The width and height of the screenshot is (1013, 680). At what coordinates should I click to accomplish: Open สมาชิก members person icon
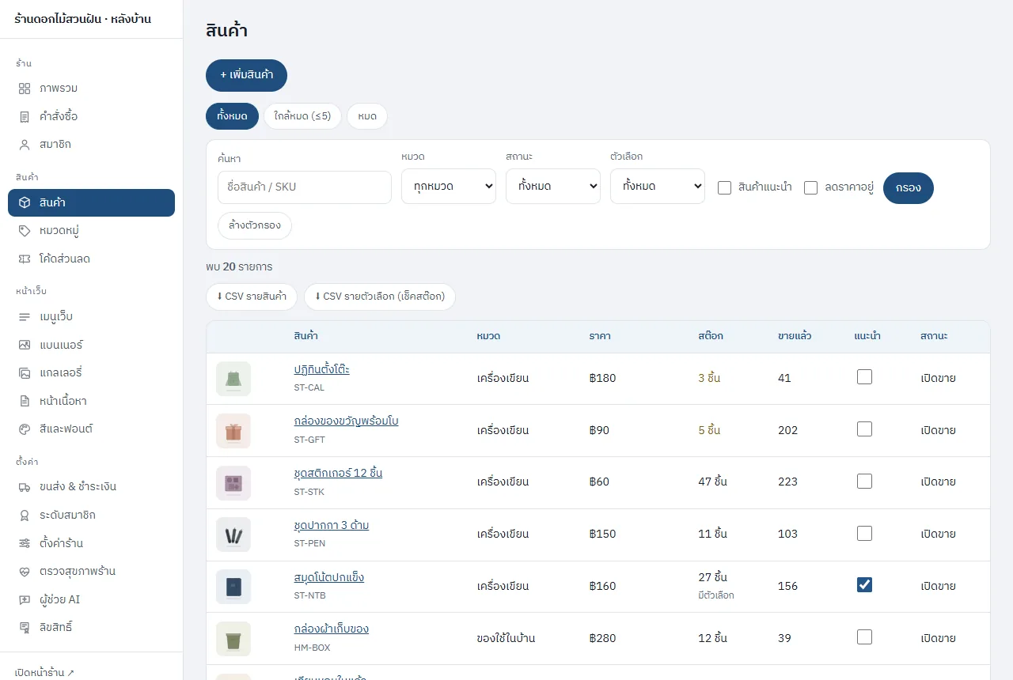click(25, 145)
